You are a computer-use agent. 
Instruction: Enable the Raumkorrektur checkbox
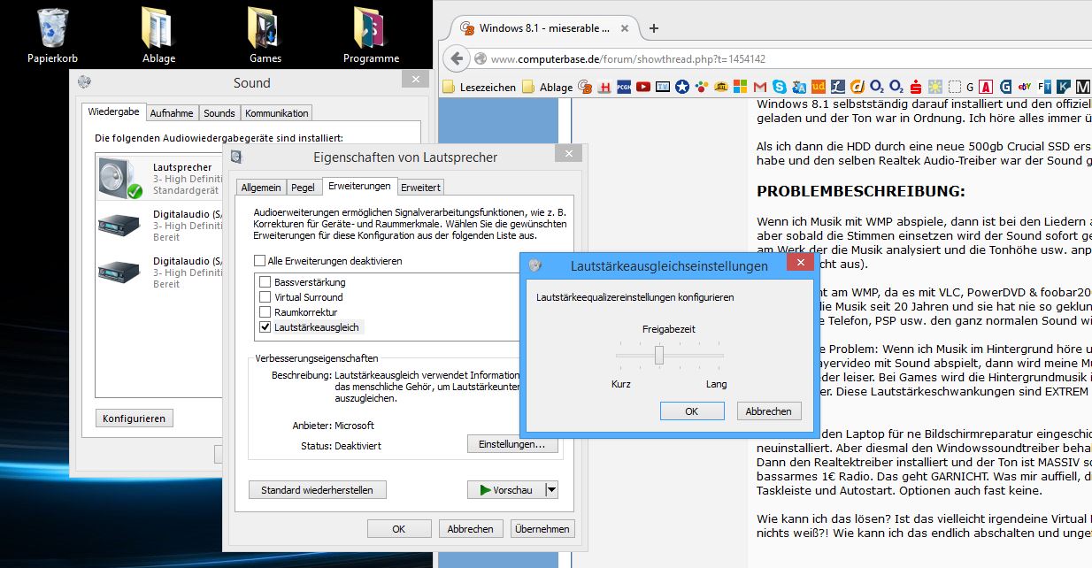(265, 312)
